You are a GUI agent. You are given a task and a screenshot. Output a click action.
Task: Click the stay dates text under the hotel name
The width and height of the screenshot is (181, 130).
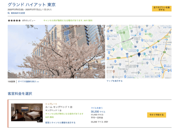tap(30, 9)
